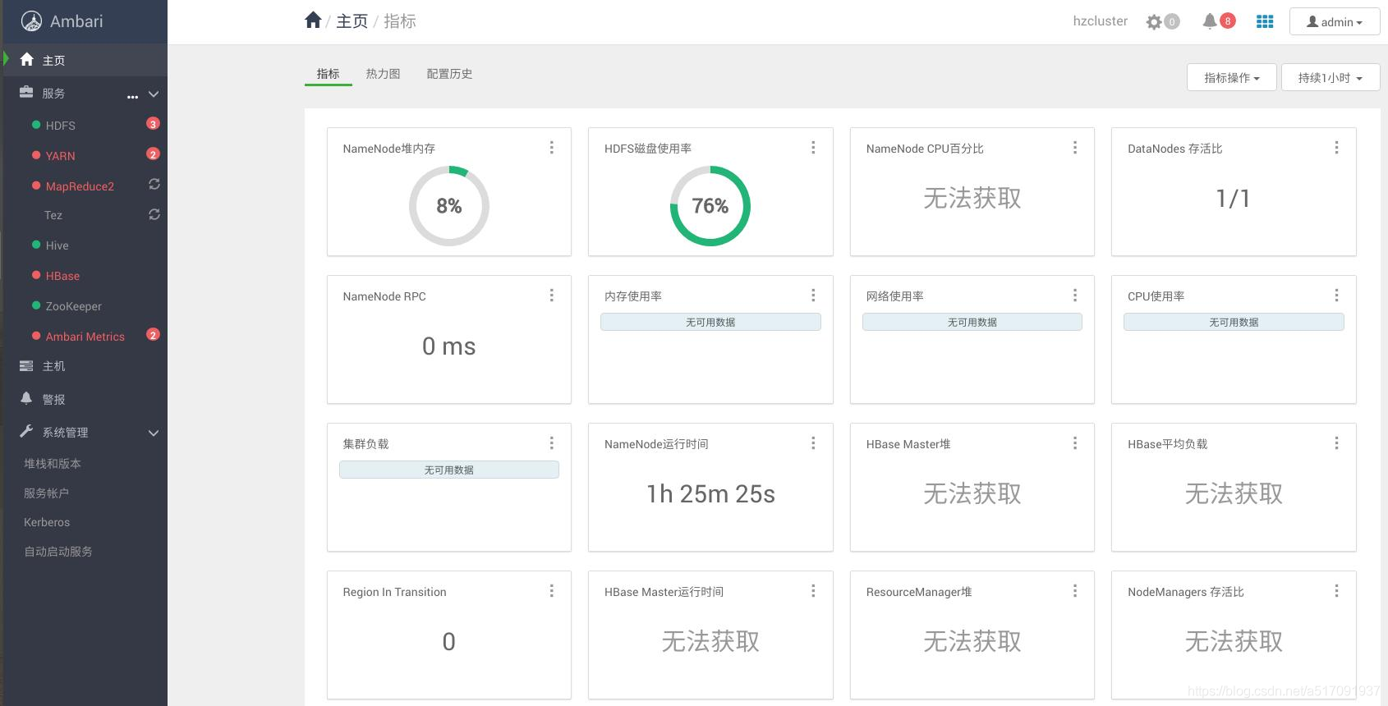This screenshot has width=1388, height=706.
Task: Click the Ambari logo icon
Action: click(x=31, y=21)
